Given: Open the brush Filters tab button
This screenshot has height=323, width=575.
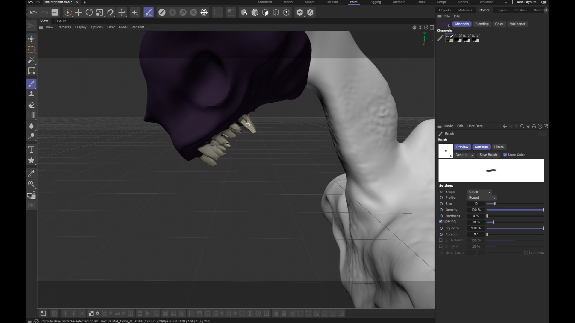Looking at the screenshot, I should [499, 147].
